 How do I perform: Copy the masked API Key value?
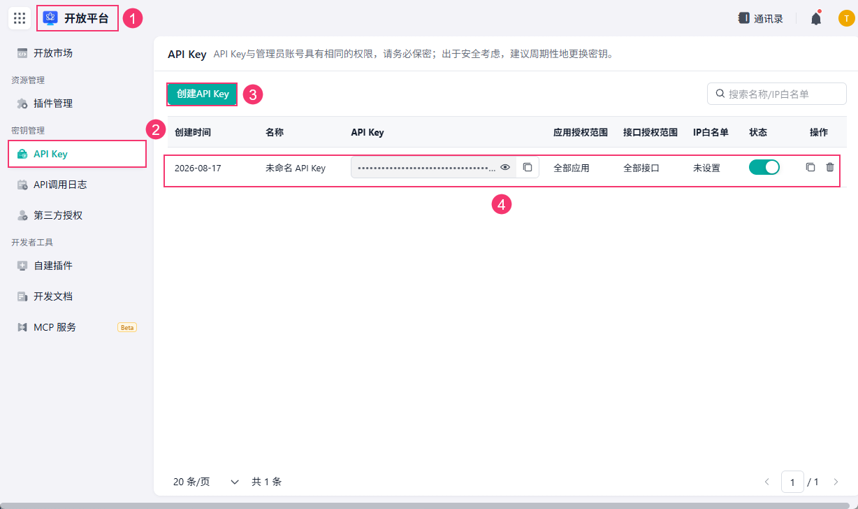pyautogui.click(x=528, y=168)
